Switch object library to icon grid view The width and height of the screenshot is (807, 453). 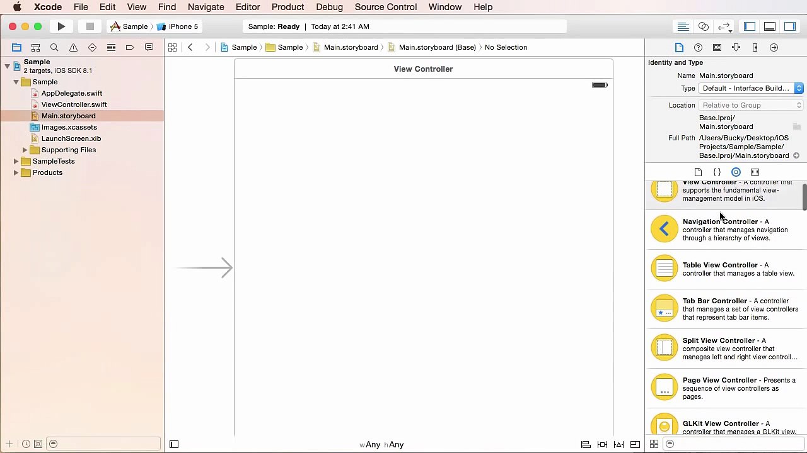tap(654, 444)
